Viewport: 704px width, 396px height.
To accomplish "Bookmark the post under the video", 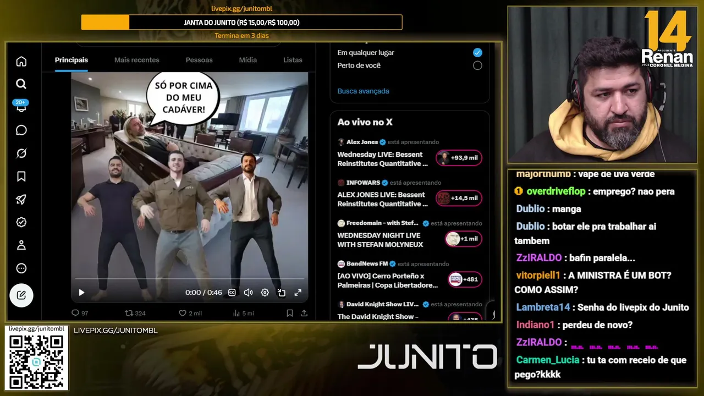I will click(290, 313).
